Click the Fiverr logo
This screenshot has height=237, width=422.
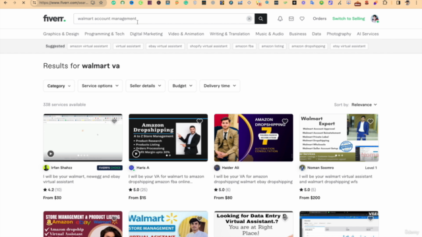[x=54, y=18]
